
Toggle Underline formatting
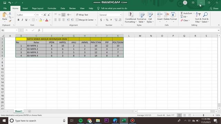[26, 20]
